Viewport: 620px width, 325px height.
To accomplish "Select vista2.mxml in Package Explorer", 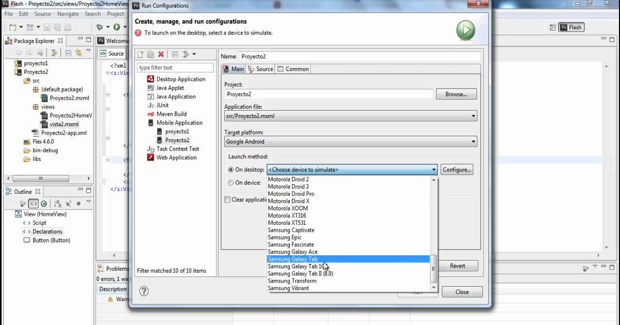I will [64, 124].
